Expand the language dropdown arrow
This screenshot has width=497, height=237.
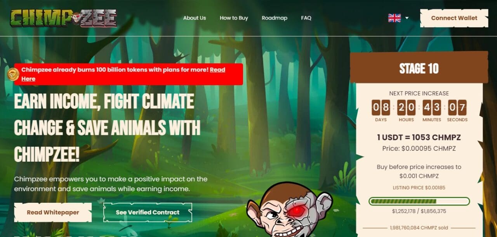point(407,18)
